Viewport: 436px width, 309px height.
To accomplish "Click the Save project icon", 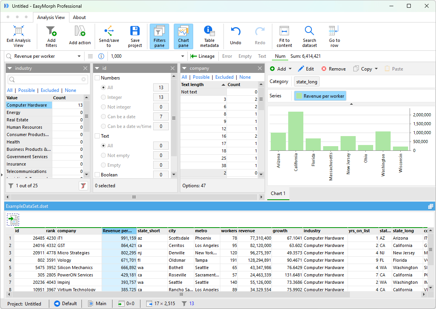I will coord(135,31).
